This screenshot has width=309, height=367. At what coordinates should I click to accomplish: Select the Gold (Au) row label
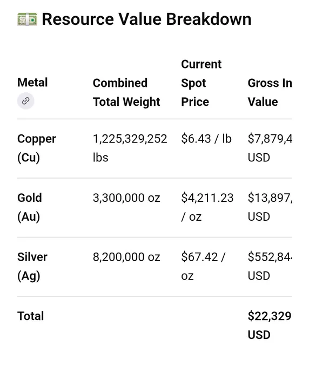[30, 207]
